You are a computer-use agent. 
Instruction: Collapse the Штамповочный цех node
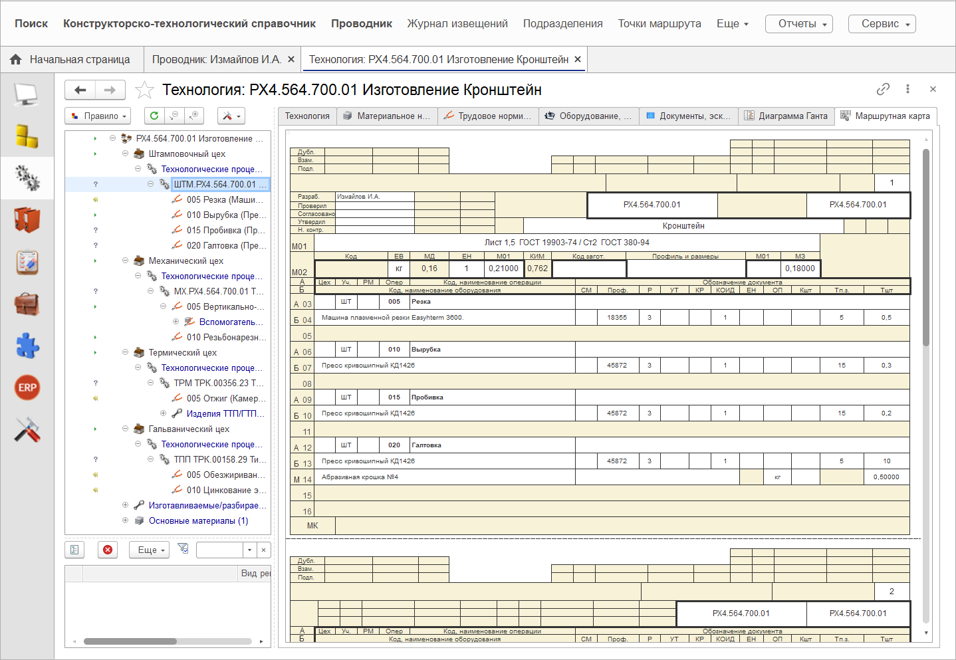125,154
